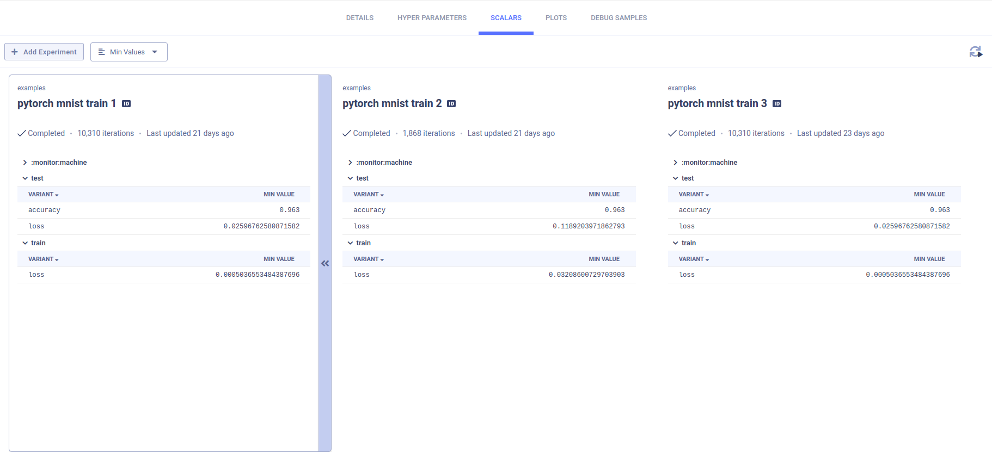The height and width of the screenshot is (453, 992).
Task: Collapse the test section in pytorch mnist train 2
Action: pyautogui.click(x=350, y=178)
